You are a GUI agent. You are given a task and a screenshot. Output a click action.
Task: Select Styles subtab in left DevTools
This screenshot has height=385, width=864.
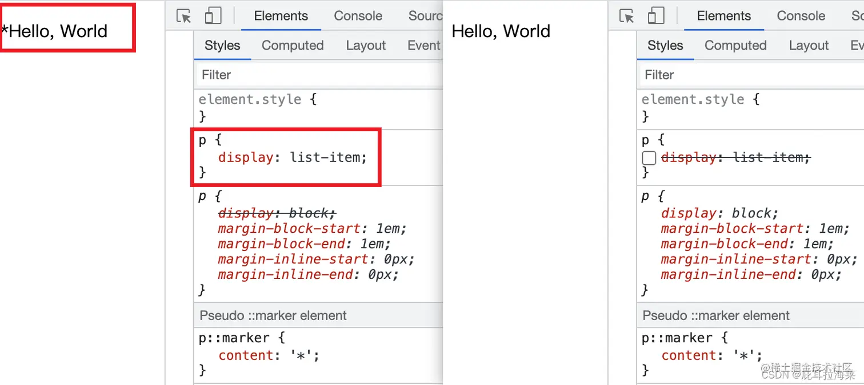222,46
